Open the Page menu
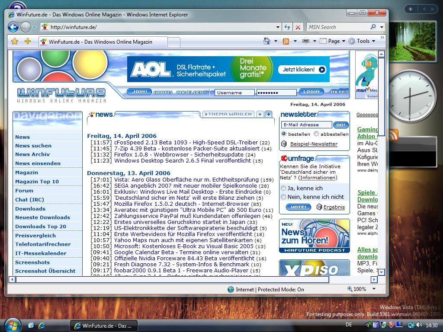 coord(333,41)
